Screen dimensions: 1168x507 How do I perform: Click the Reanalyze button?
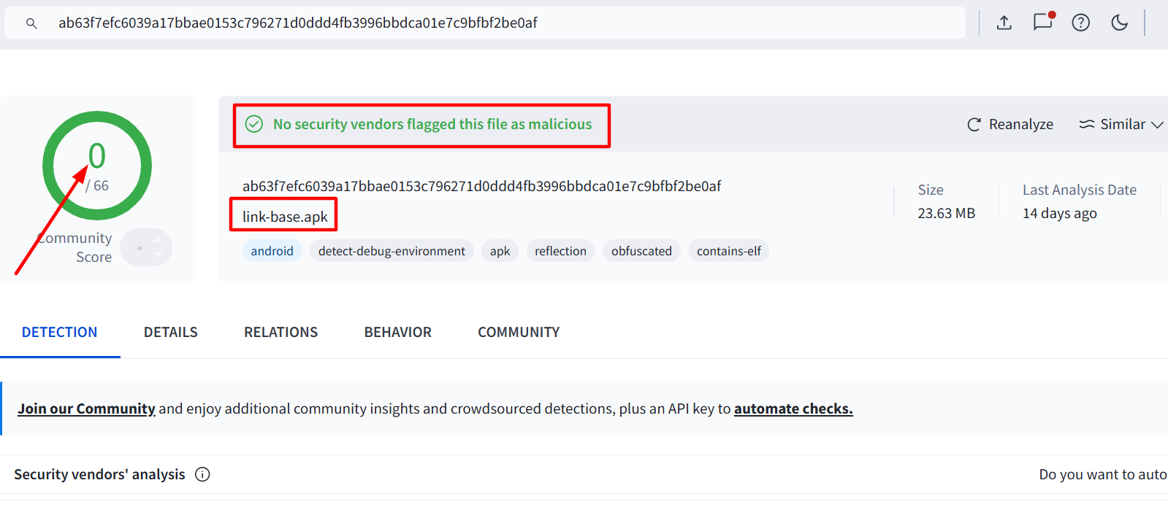[x=1010, y=125]
